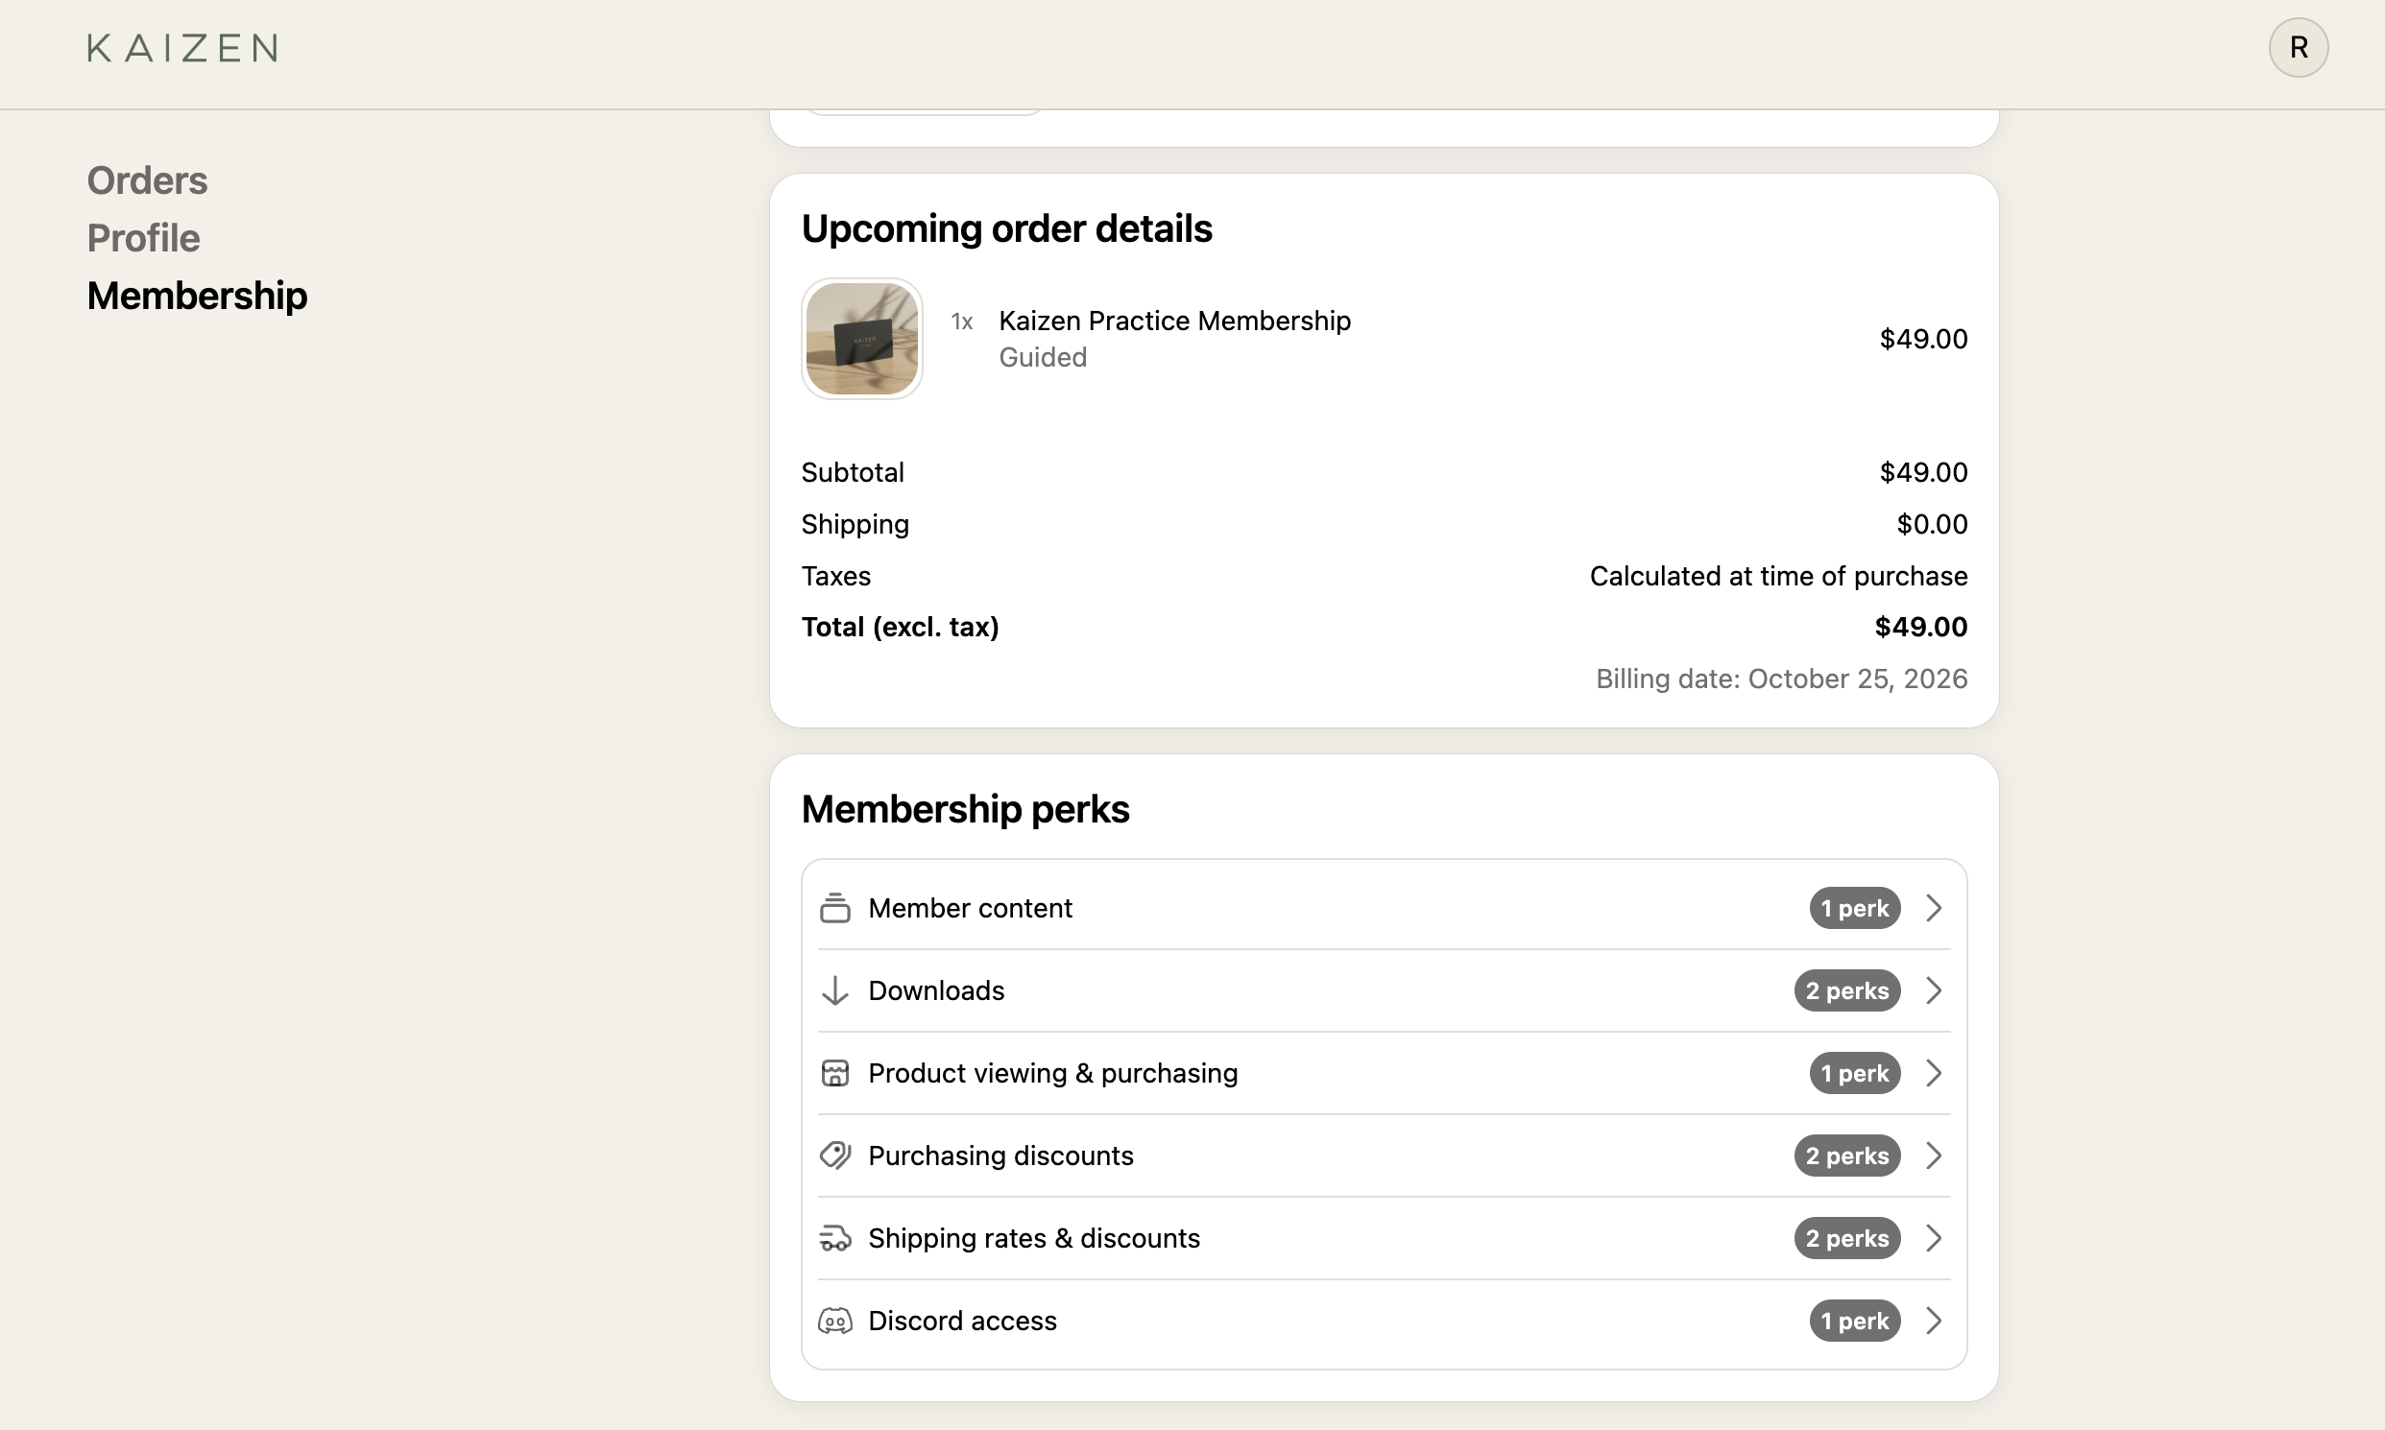
Task: Expand Downloads chevron
Action: [1934, 990]
